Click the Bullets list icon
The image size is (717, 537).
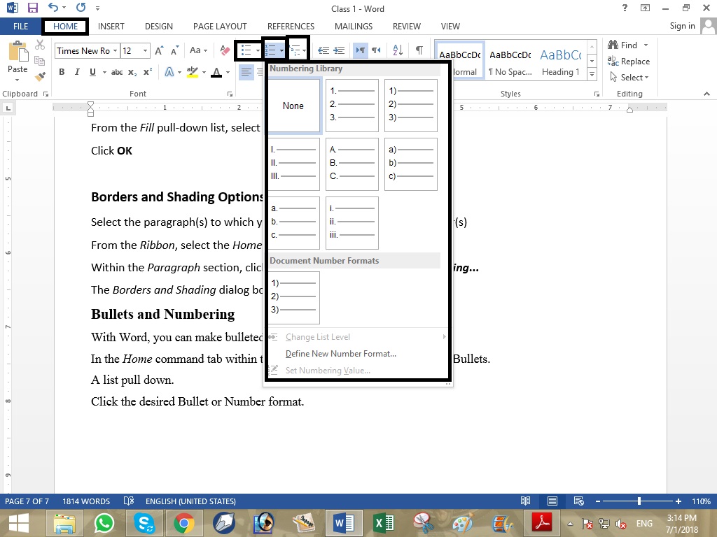246,50
